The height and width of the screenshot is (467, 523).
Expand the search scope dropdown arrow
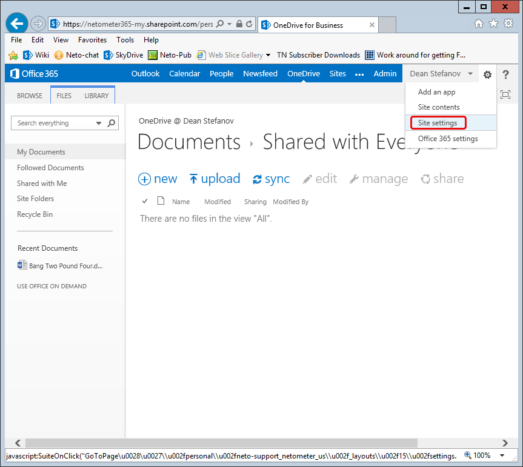pyautogui.click(x=99, y=123)
